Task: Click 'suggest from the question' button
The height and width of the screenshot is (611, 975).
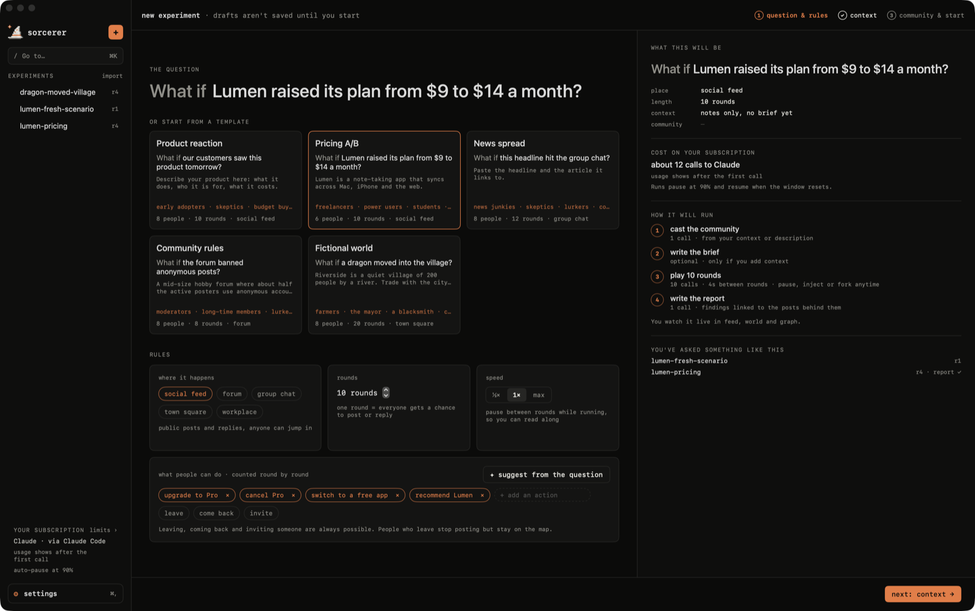Action: point(547,475)
